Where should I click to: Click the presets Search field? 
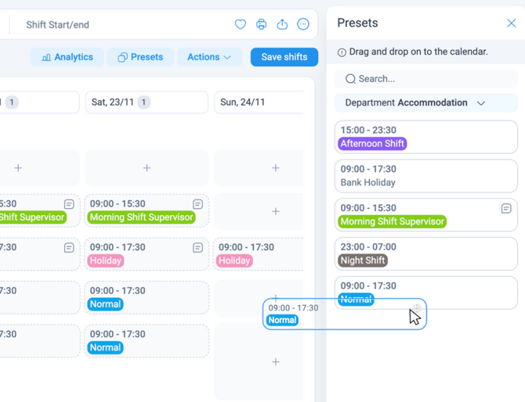pos(425,79)
